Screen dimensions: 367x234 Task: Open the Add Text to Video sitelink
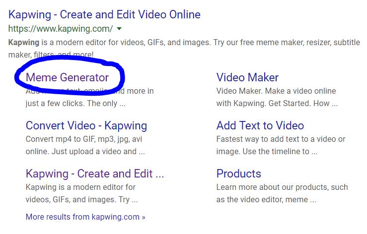click(x=260, y=125)
